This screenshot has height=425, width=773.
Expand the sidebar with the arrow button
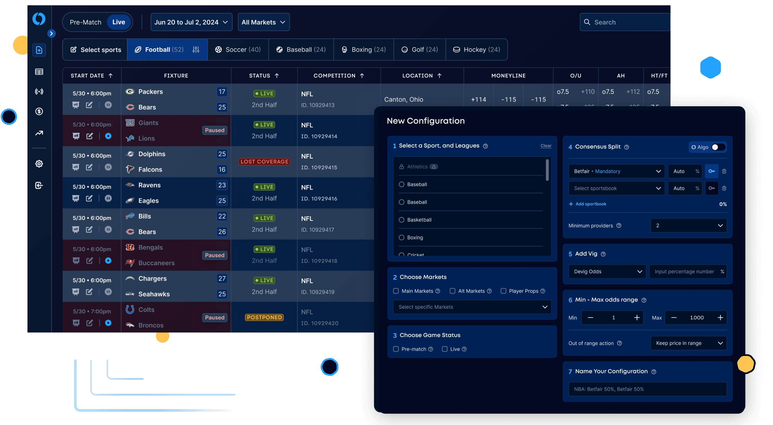point(51,33)
